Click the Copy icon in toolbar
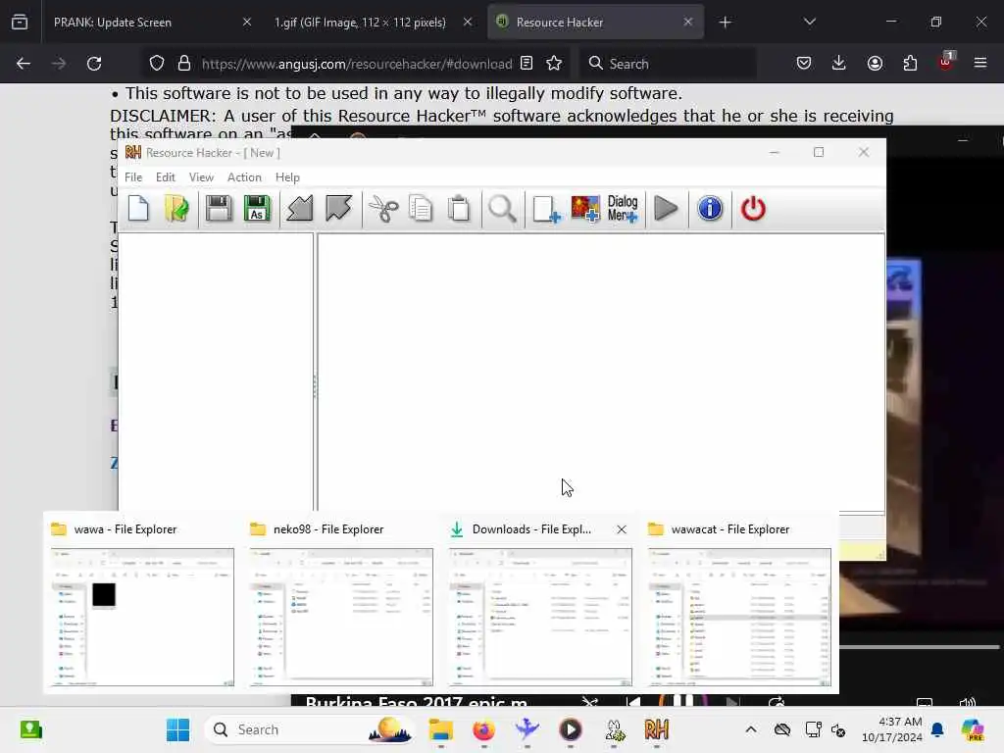1004x753 pixels. 421,209
